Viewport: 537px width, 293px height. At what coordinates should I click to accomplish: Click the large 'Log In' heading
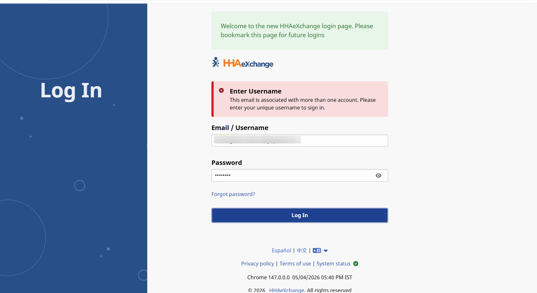click(x=71, y=91)
